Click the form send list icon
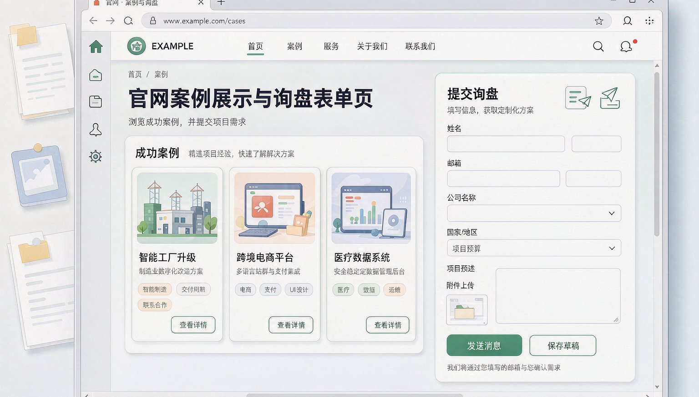The height and width of the screenshot is (397, 699). click(x=578, y=98)
